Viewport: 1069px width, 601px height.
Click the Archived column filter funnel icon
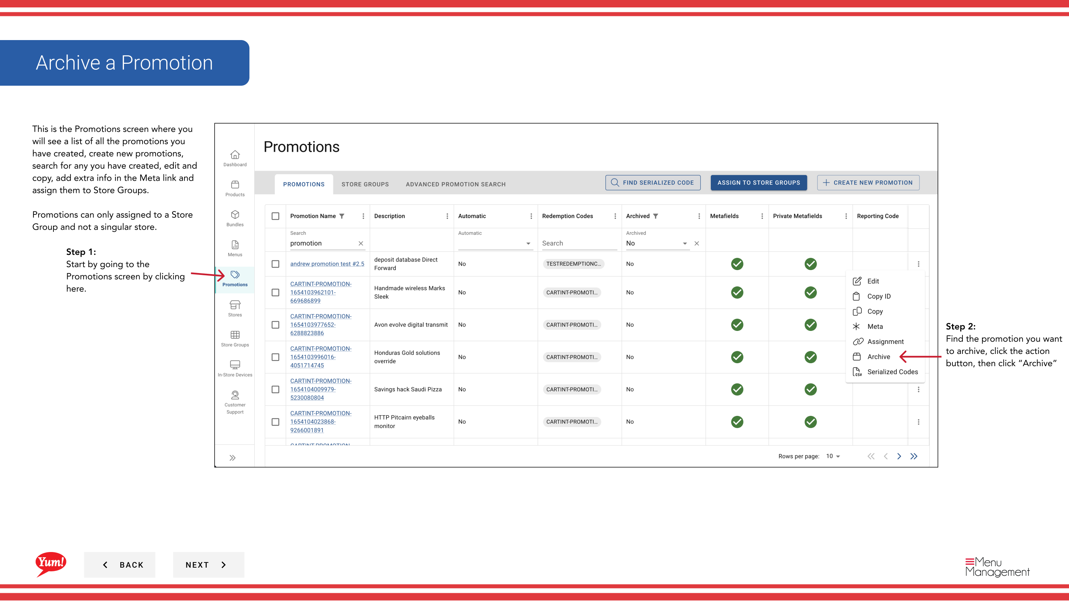(x=656, y=216)
